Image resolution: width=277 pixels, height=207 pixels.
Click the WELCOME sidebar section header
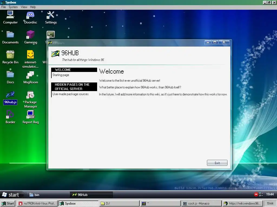click(x=74, y=70)
